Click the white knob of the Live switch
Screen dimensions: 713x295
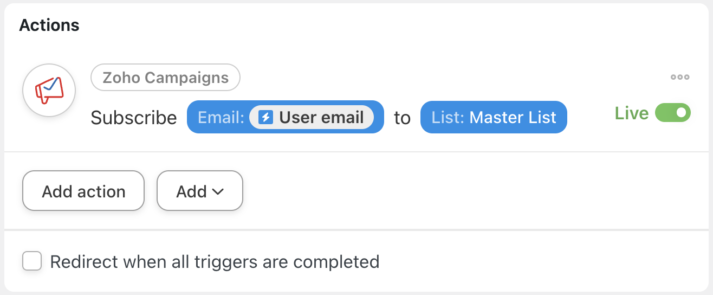[x=681, y=113]
